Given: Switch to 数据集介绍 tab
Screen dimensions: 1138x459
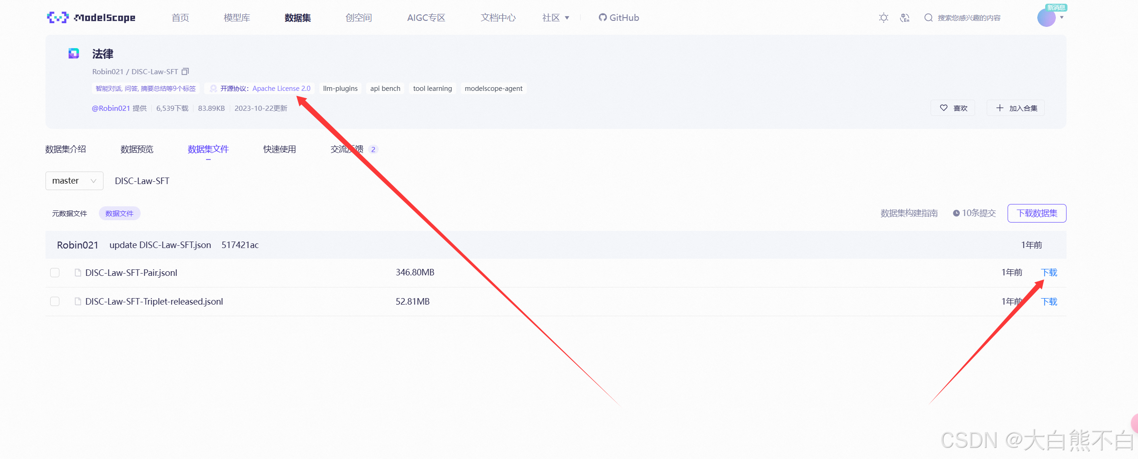Looking at the screenshot, I should (65, 149).
